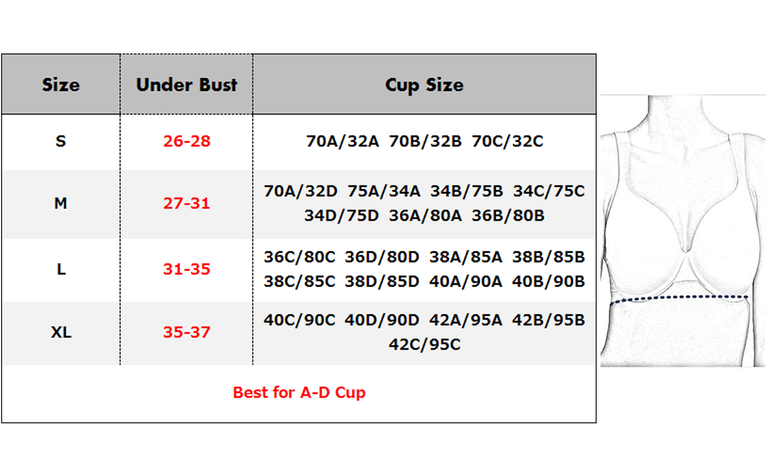This screenshot has width=772, height=463.
Task: Click the red 35-37 under bust value
Action: tap(186, 332)
